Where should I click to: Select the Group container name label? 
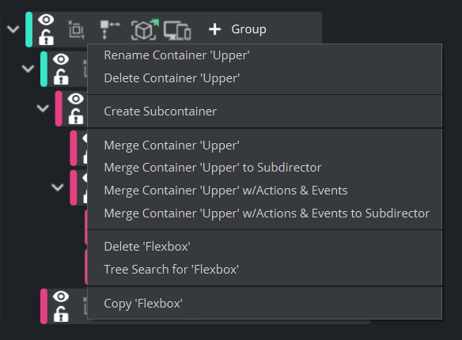tap(248, 29)
